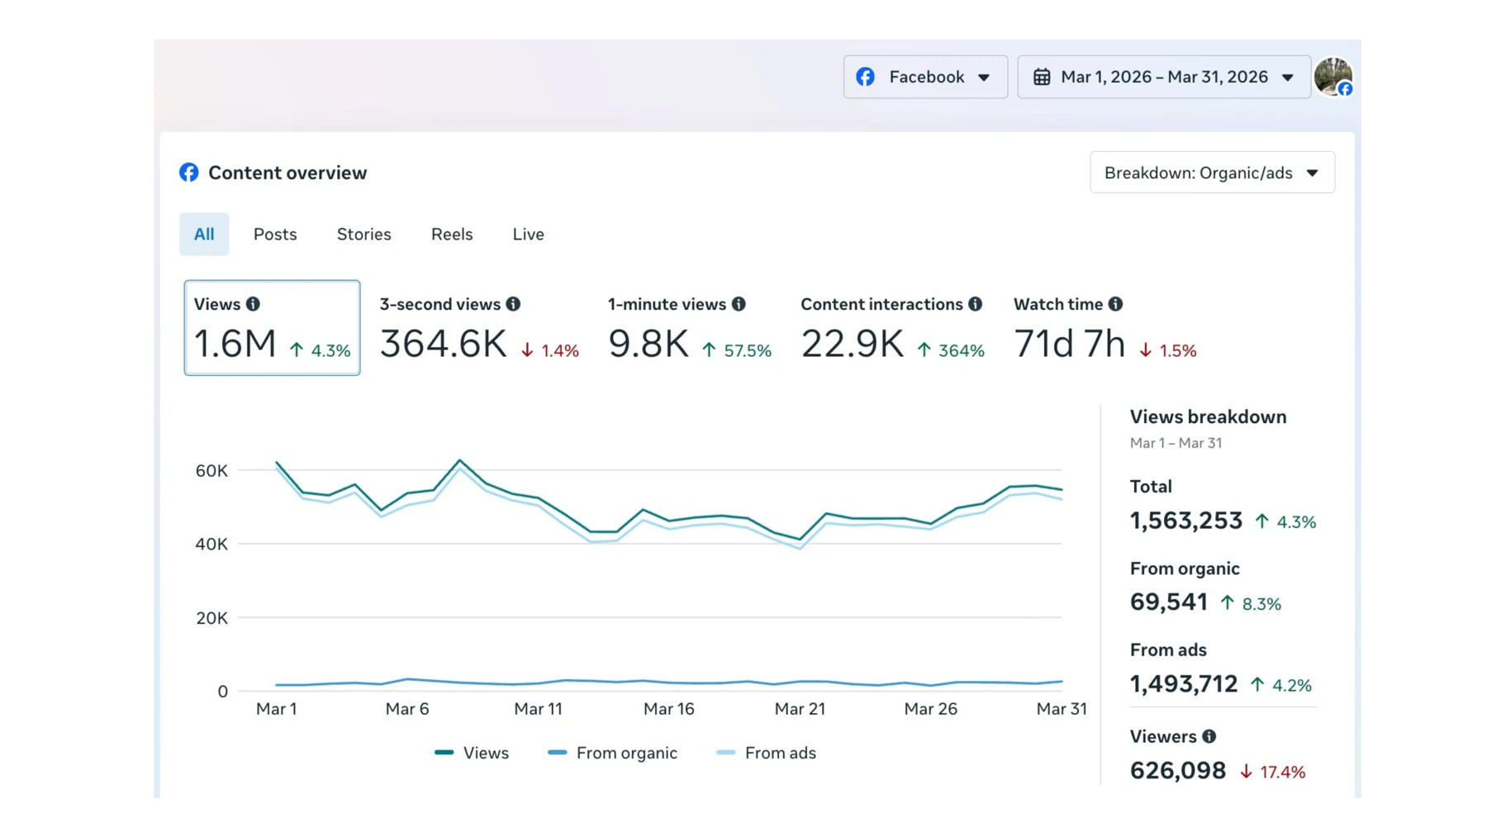Toggle the From ads series in legend
This screenshot has height=837, width=1487.
(x=766, y=753)
